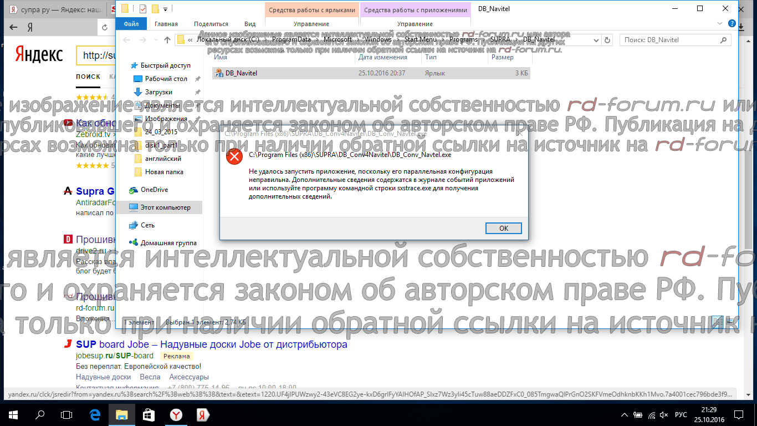Open Управление under Средства работы с приложениями
Viewport: 757px width, 426px height.
coord(415,24)
